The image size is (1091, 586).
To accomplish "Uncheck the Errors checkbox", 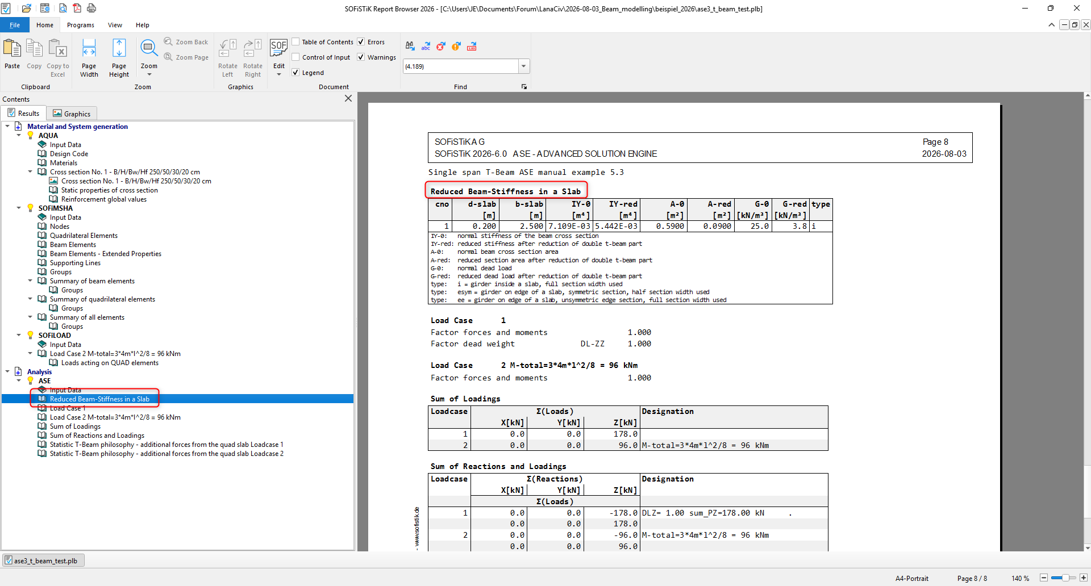I will (x=361, y=42).
